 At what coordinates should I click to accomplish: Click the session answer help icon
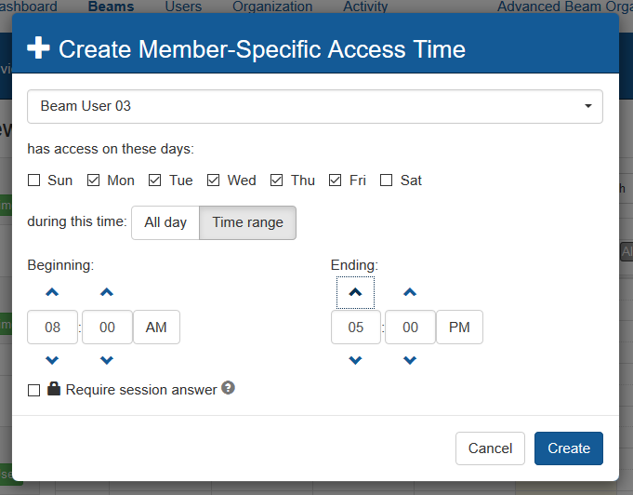[x=228, y=388]
